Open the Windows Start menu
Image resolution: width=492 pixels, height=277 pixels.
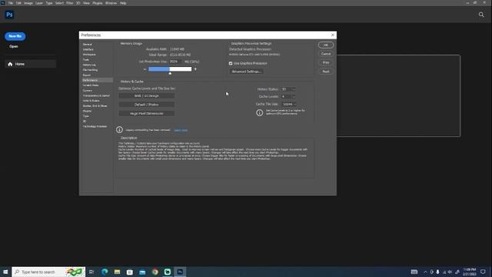tap(5, 272)
